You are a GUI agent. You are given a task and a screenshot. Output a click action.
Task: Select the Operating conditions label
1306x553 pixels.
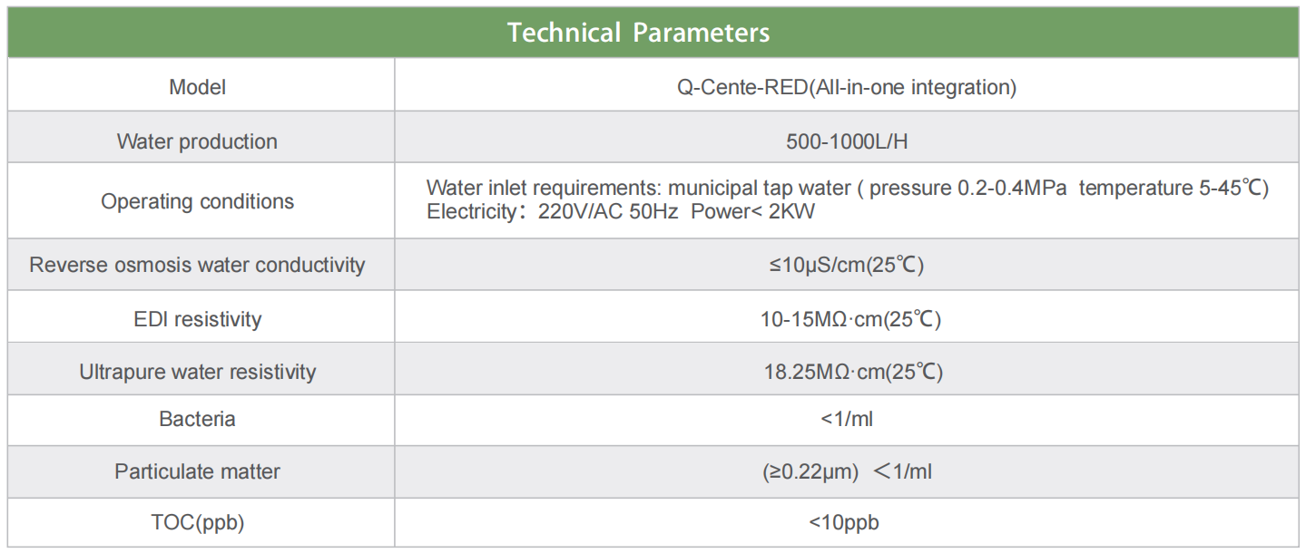pos(198,201)
